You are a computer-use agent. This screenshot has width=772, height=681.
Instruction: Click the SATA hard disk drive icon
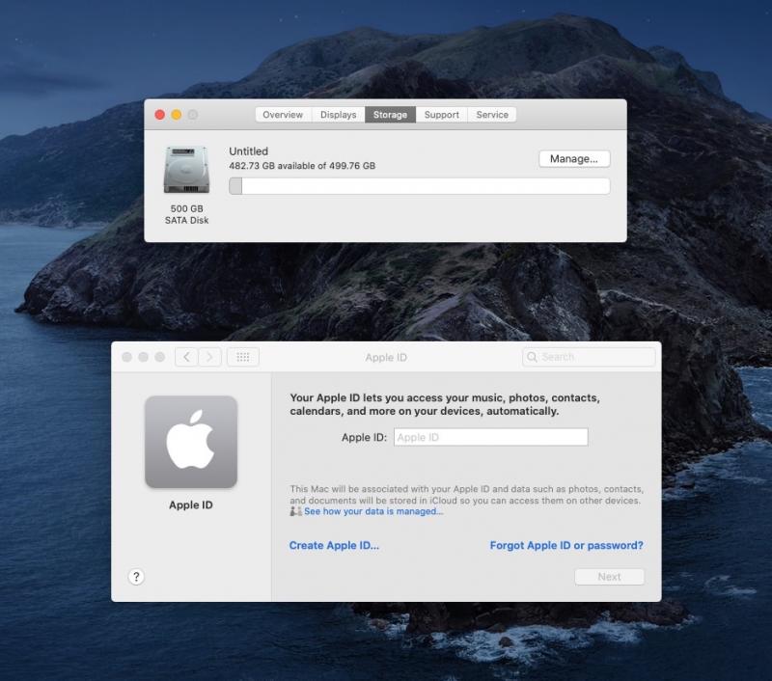click(186, 170)
